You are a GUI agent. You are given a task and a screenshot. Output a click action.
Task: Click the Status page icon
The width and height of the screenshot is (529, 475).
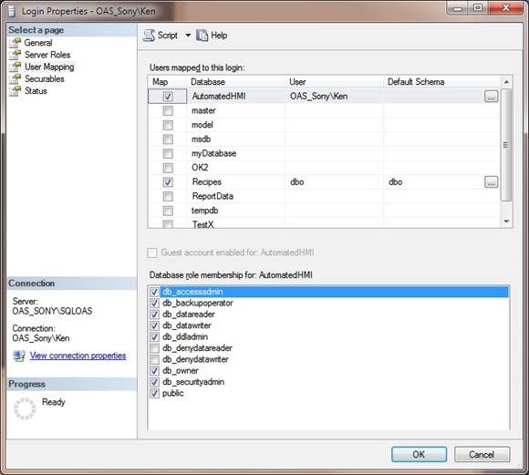click(16, 91)
